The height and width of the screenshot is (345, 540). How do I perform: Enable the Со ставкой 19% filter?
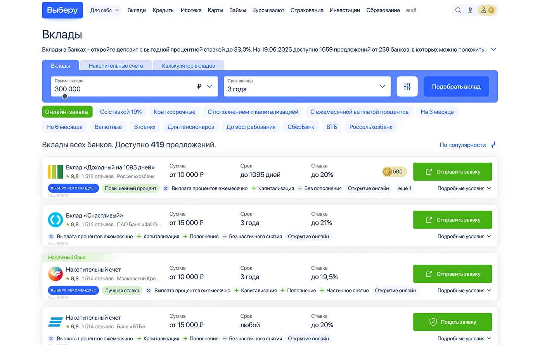click(121, 112)
